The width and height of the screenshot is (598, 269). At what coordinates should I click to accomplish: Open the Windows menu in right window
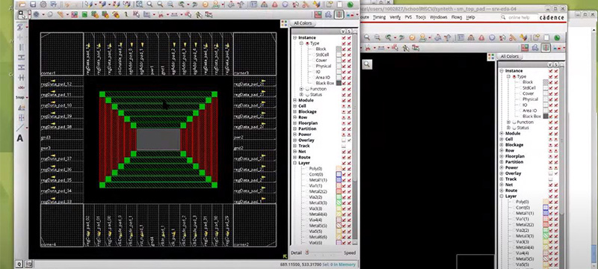439,17
